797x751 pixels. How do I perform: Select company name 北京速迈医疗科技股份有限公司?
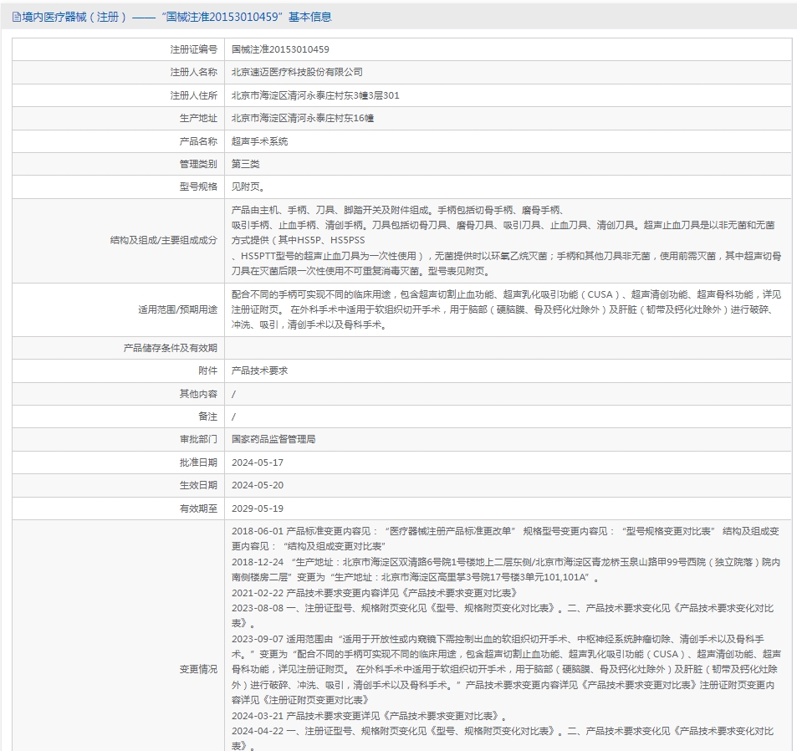[x=297, y=72]
